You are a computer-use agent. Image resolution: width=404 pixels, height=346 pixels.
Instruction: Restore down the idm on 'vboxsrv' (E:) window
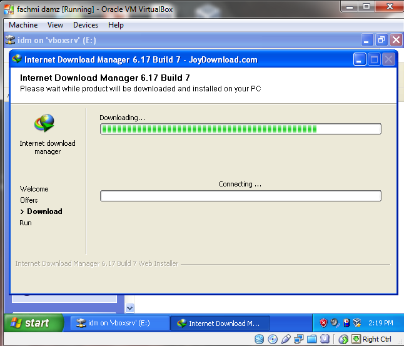381,40
